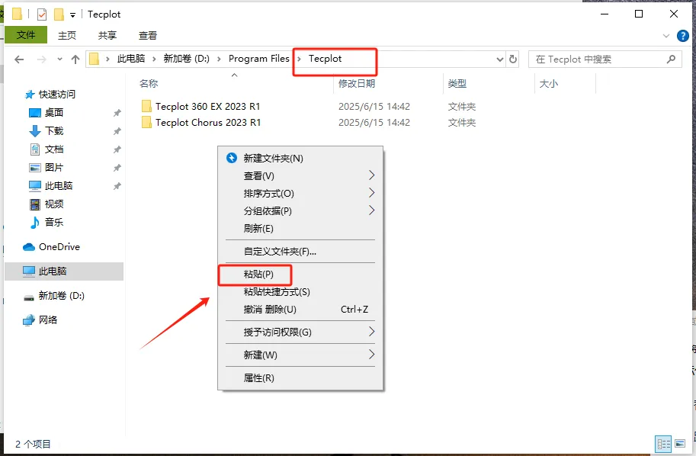Screen dimensions: 696x456
Task: Choose 新建文件夹(N) from context menu
Action: [x=300, y=158]
